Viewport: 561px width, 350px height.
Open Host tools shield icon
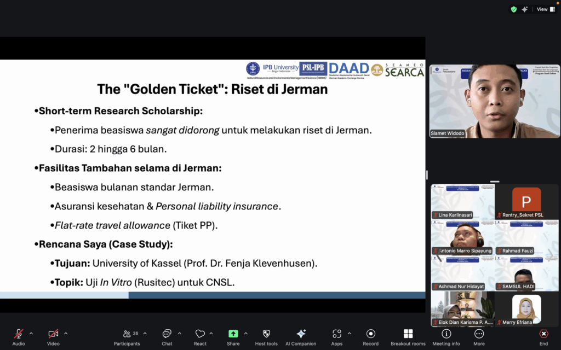pos(266,334)
